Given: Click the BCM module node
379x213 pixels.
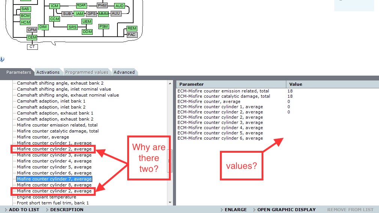Looking at the screenshot, I should (25, 16).
